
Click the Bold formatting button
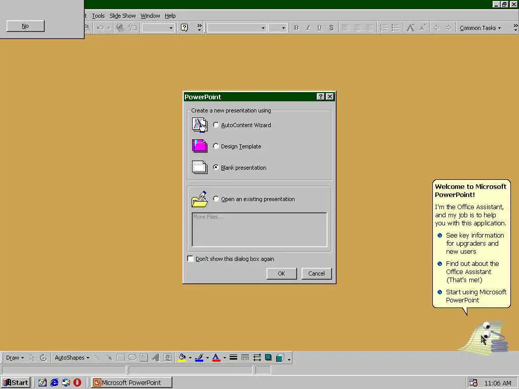point(296,28)
